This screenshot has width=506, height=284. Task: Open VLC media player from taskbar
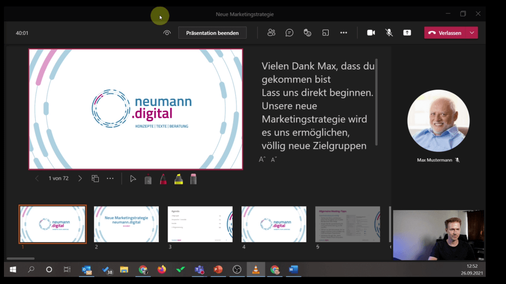(x=256, y=270)
